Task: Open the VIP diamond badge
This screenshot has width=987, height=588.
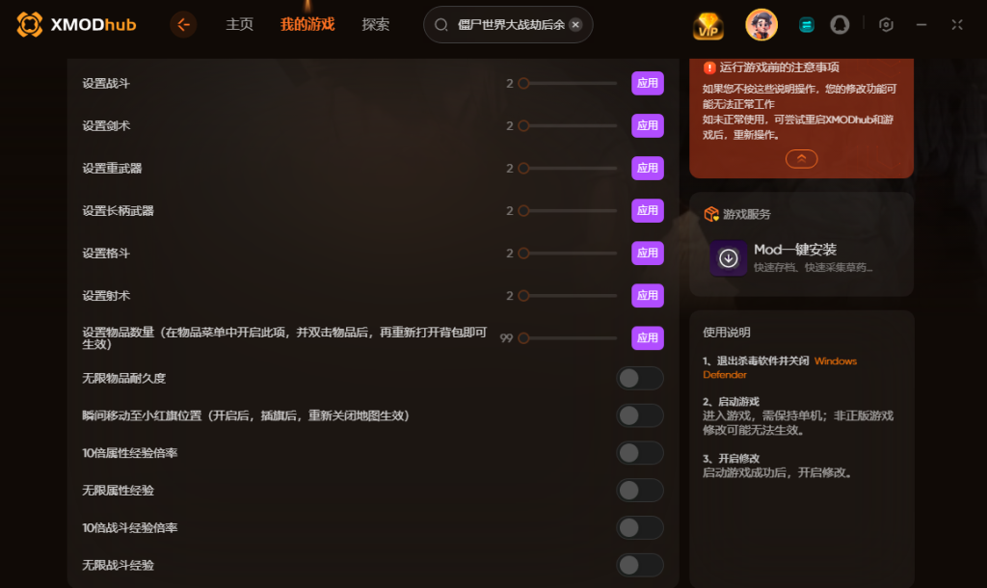Action: tap(708, 26)
